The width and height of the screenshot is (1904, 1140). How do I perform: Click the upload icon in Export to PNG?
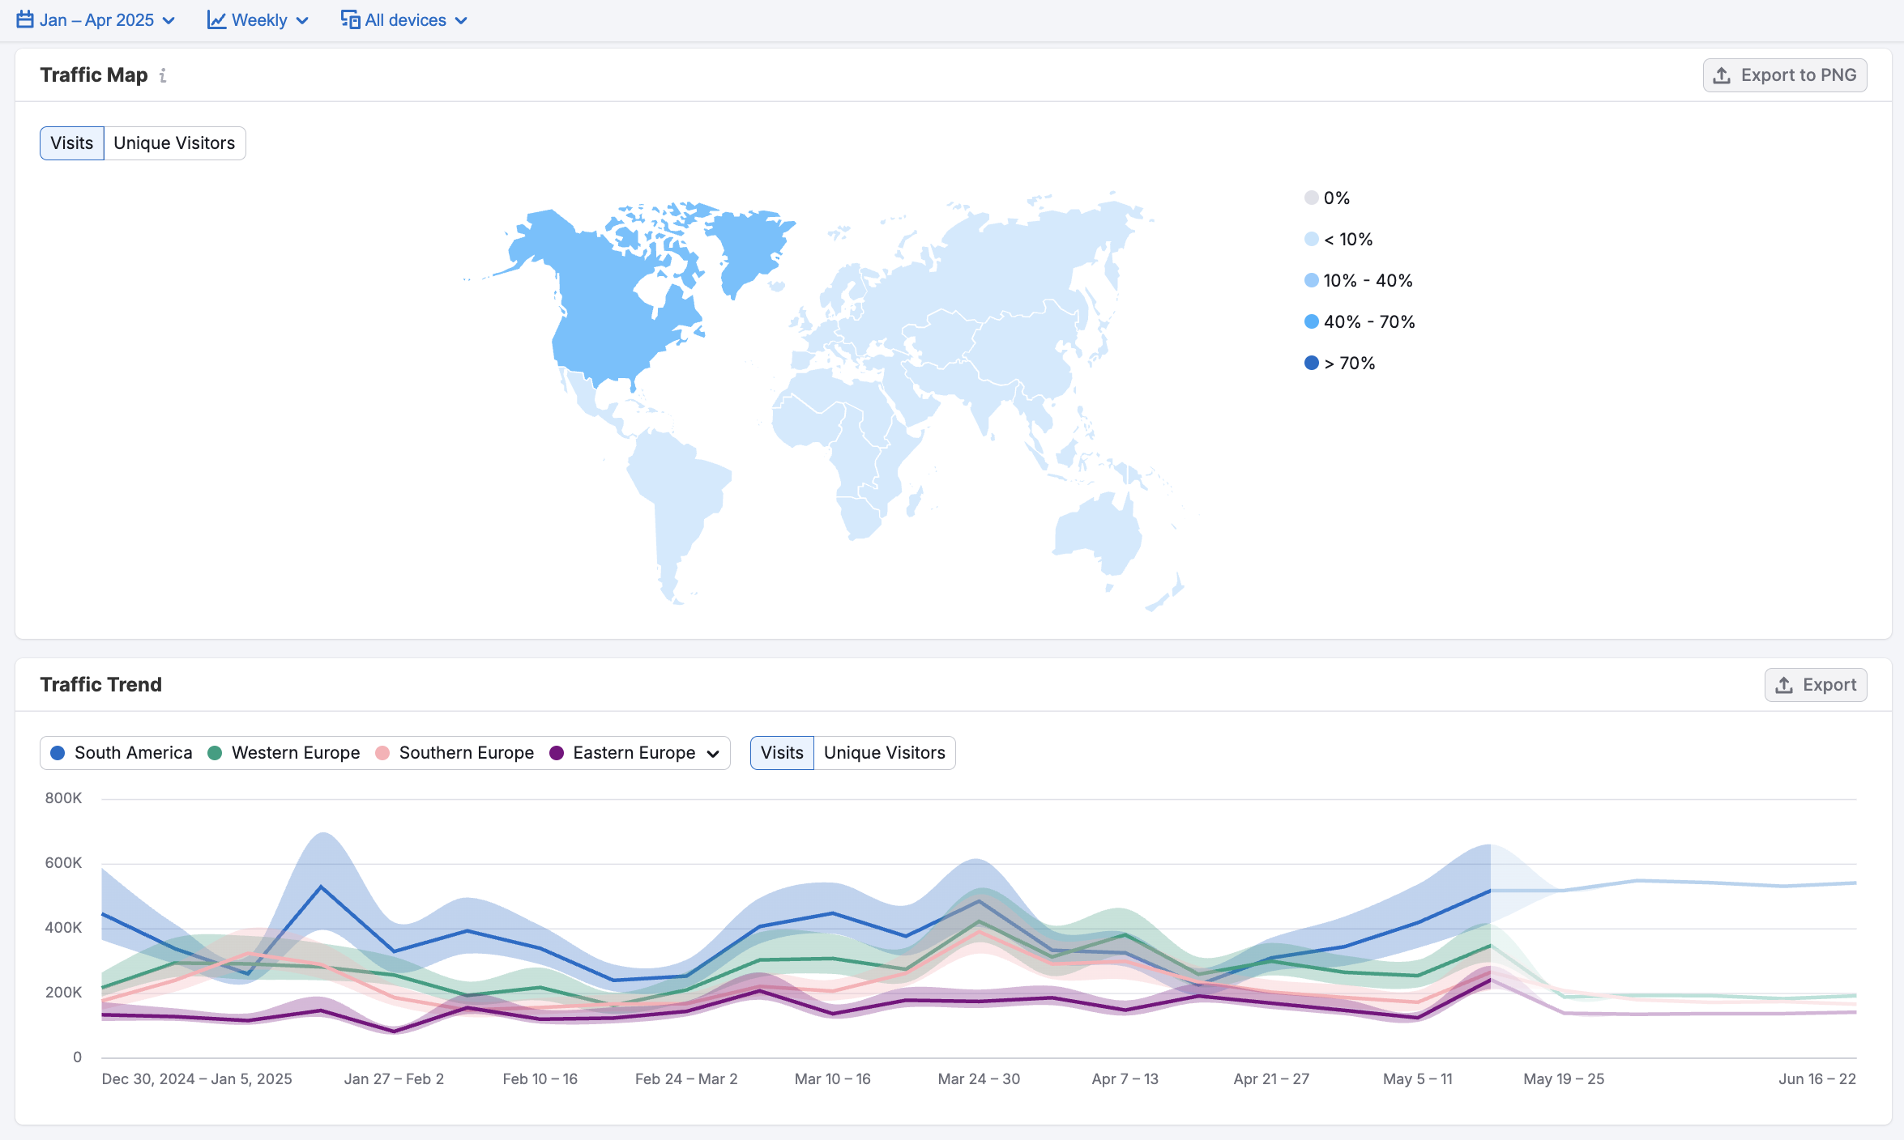click(x=1723, y=75)
